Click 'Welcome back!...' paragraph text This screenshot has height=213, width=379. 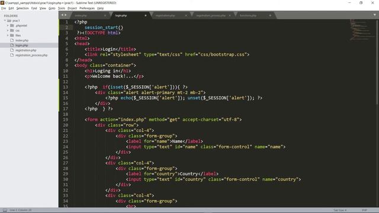[x=113, y=76]
